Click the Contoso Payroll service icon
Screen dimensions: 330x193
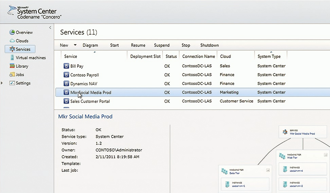click(x=66, y=75)
